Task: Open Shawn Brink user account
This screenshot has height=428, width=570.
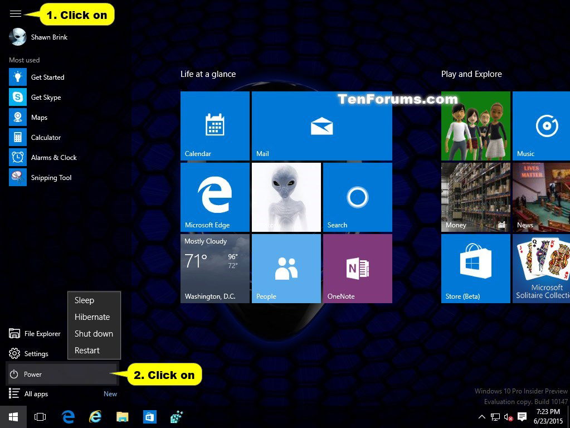Action: point(38,37)
